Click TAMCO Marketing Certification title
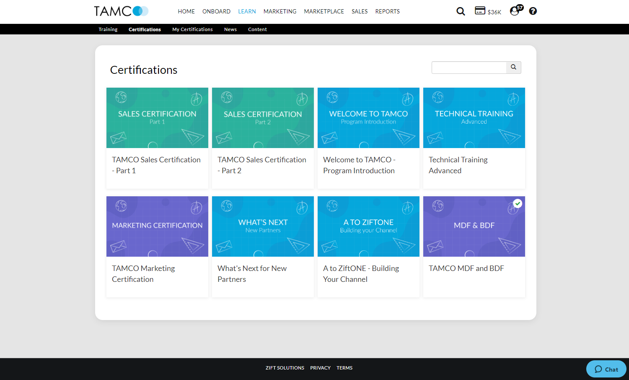 tap(143, 274)
